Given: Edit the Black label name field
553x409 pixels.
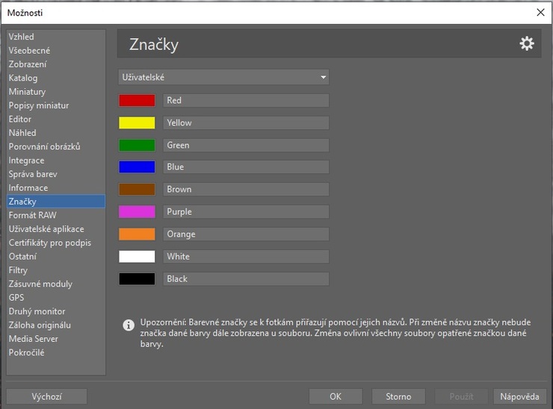Looking at the screenshot, I should (x=246, y=279).
